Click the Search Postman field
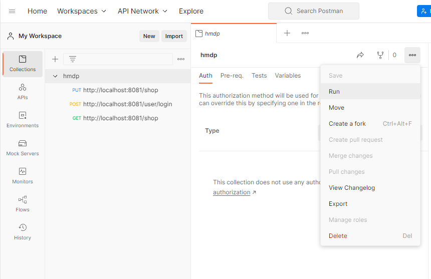The width and height of the screenshot is (431, 279). 314,11
